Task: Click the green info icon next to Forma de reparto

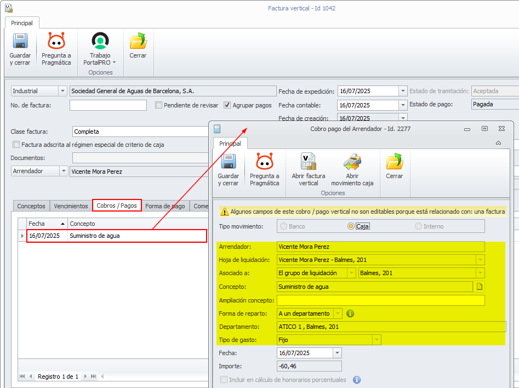Action: 351,313
